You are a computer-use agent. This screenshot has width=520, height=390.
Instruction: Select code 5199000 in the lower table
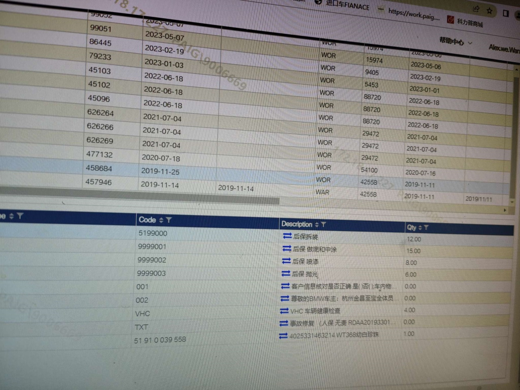pos(153,233)
